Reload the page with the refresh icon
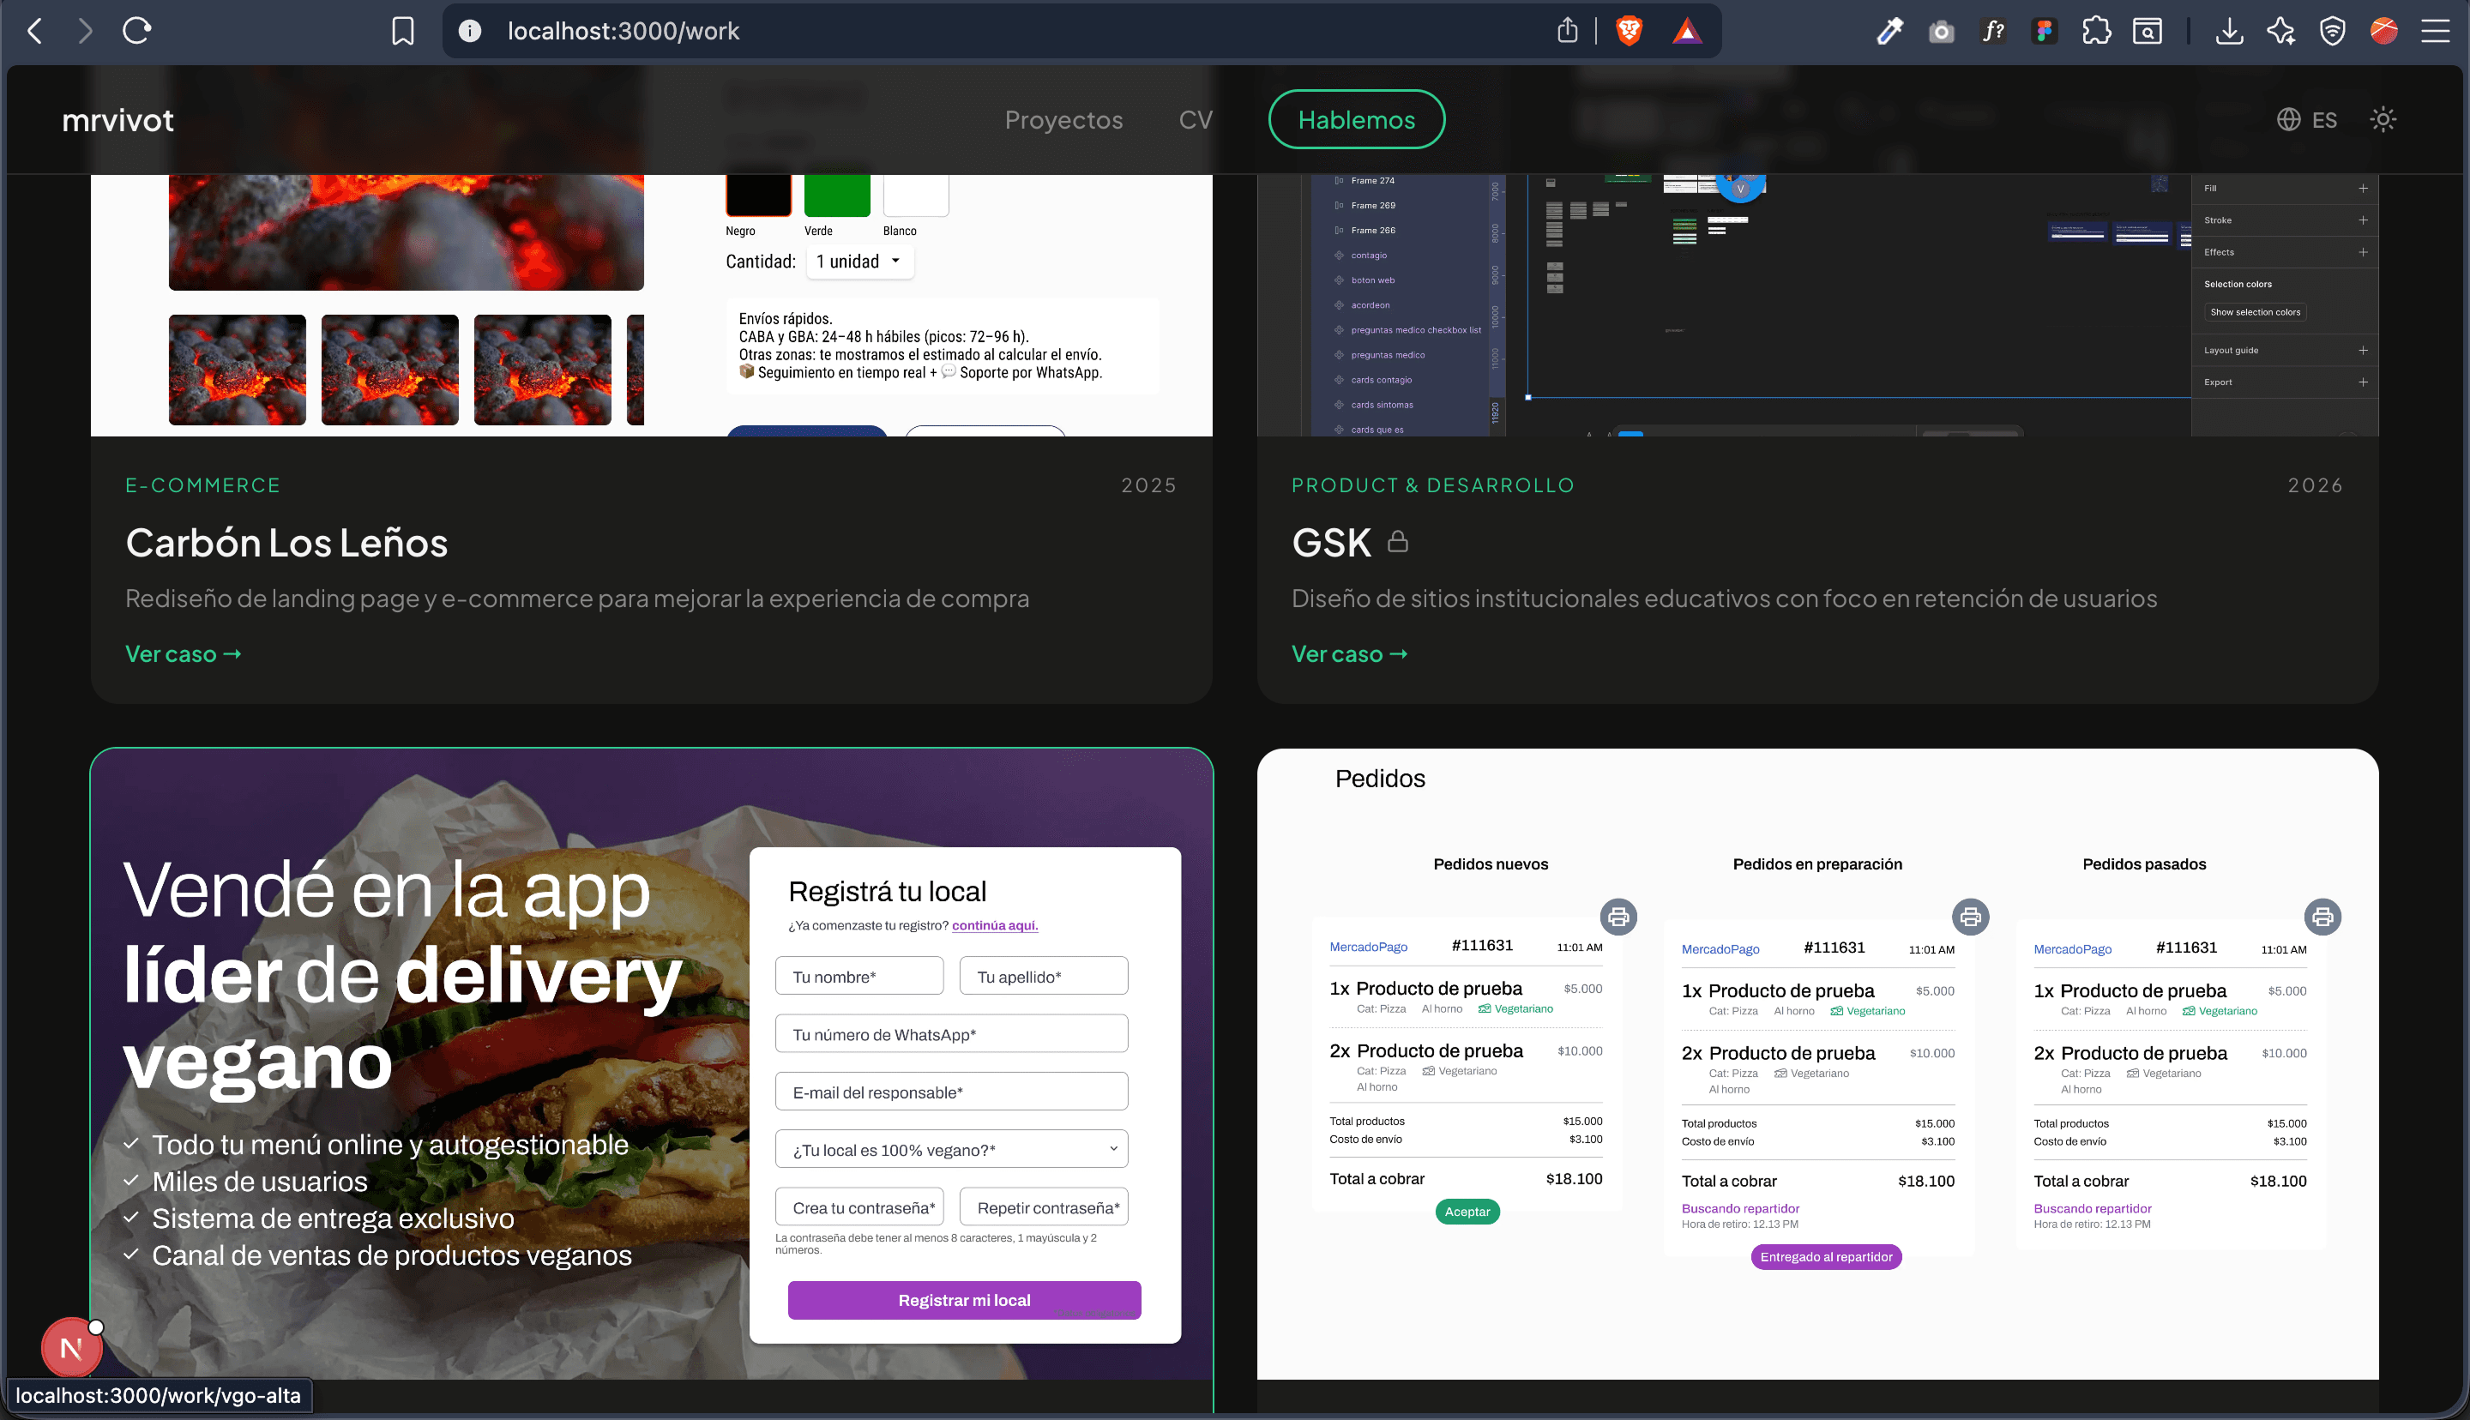This screenshot has height=1420, width=2470. 136,31
